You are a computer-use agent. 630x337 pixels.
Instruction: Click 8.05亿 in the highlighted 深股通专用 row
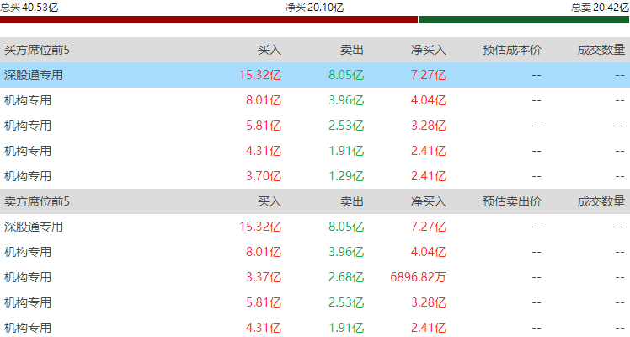pos(346,75)
